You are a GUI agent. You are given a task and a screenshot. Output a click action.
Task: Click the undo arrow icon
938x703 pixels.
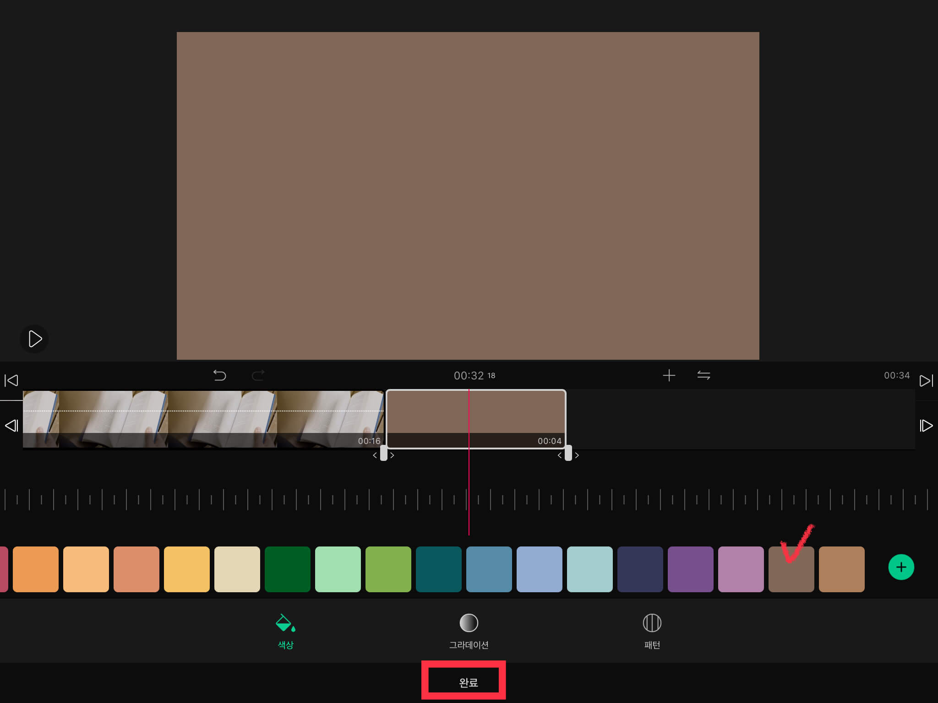pyautogui.click(x=220, y=376)
